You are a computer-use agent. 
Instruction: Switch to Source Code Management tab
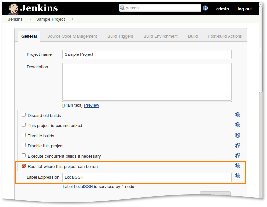[72, 36]
